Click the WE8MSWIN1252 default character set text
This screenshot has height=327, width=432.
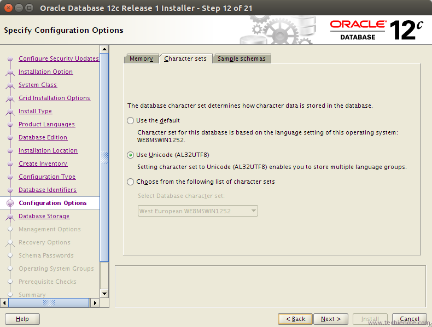pos(161,140)
